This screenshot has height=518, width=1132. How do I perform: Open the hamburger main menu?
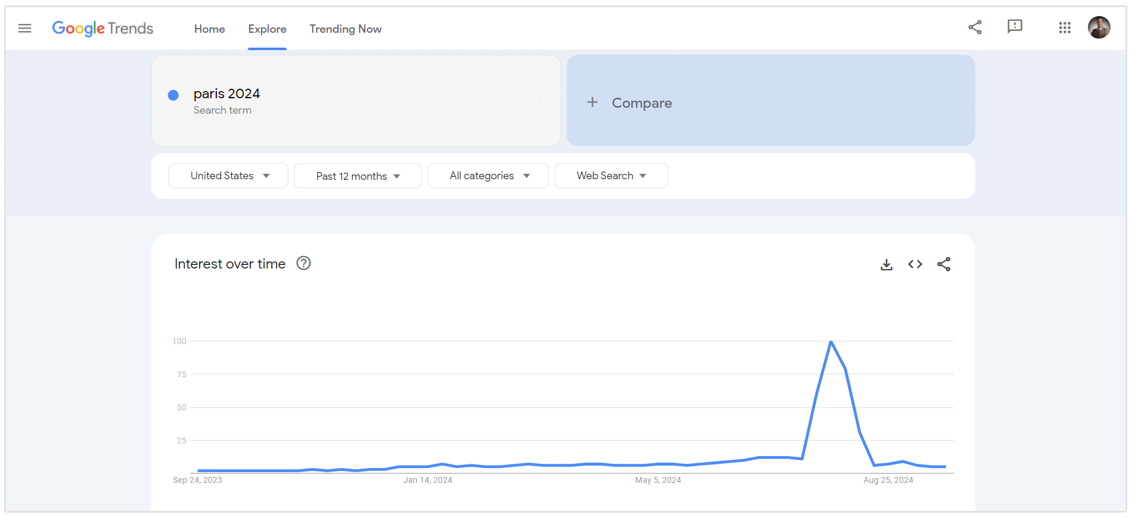[x=24, y=28]
